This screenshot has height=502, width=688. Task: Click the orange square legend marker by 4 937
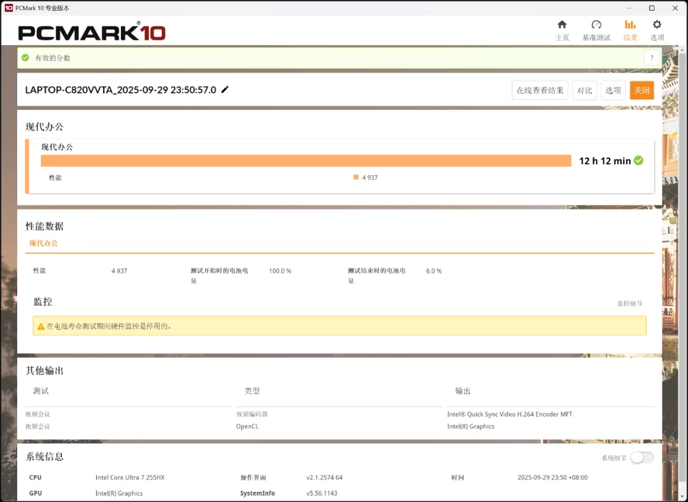click(356, 177)
